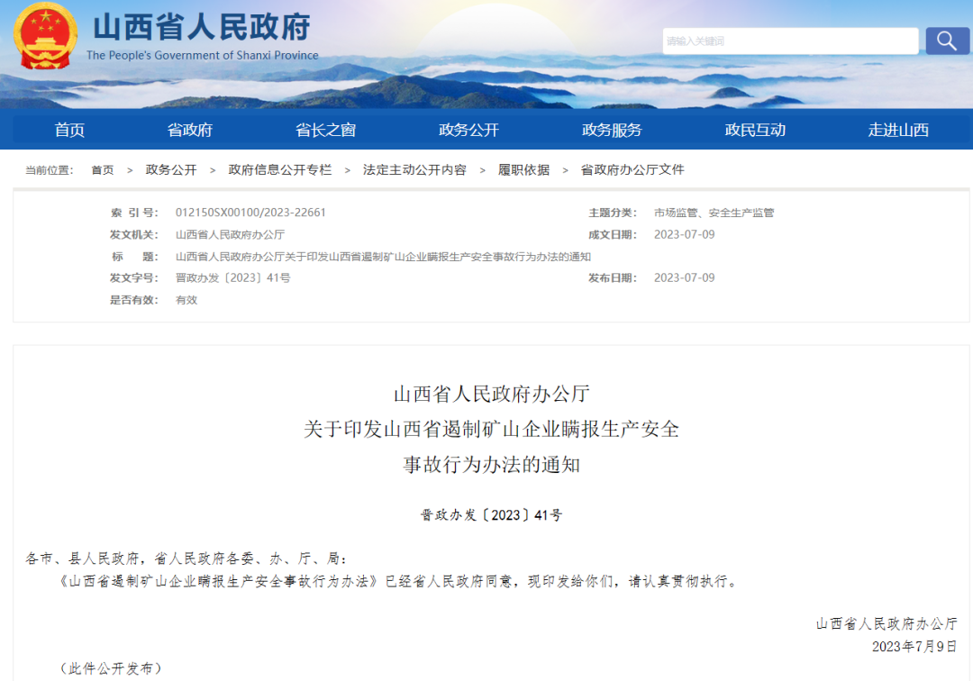Go to 省长之窗 section
The image size is (973, 681).
pos(325,130)
